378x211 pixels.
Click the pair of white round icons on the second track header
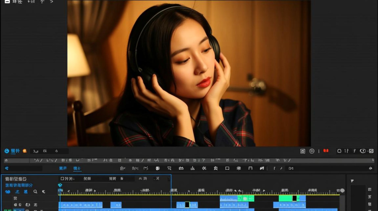click(x=18, y=205)
